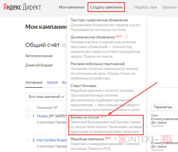Viewport: 178px width, 152px height.
Task: Go to Подбор слов
Action: [146, 7]
